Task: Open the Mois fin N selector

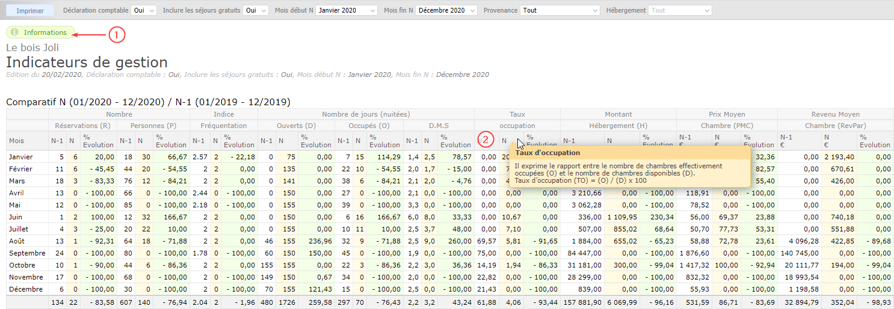Action: coord(446,10)
